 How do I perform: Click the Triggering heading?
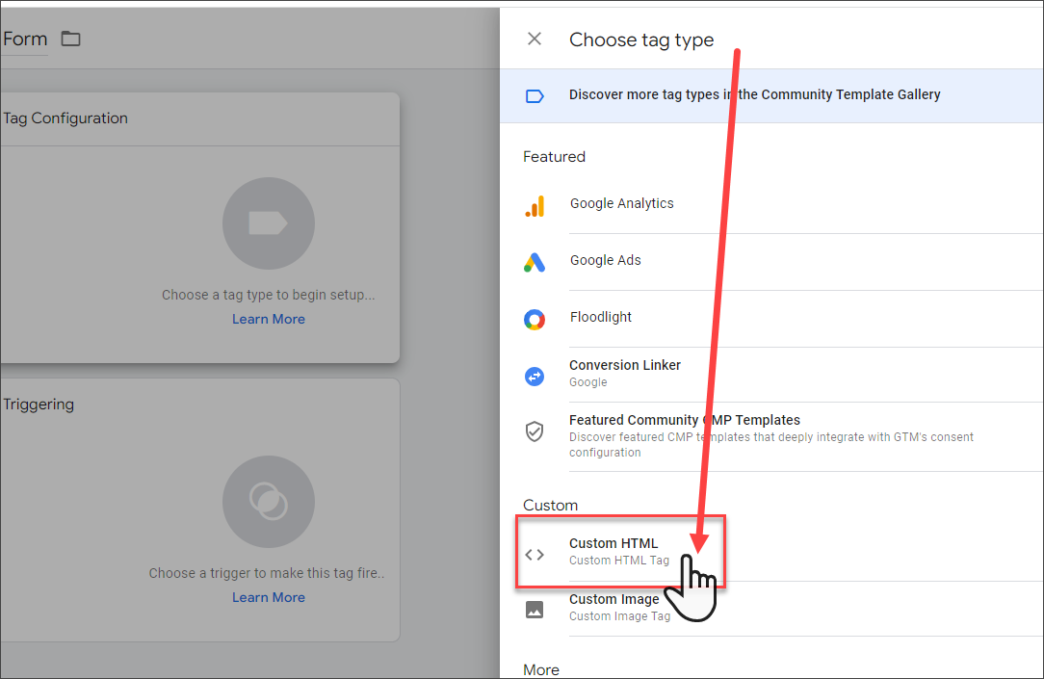[x=39, y=405]
